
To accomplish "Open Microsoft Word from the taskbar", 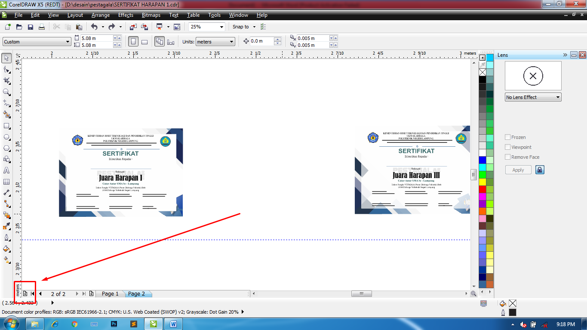I will 172,323.
